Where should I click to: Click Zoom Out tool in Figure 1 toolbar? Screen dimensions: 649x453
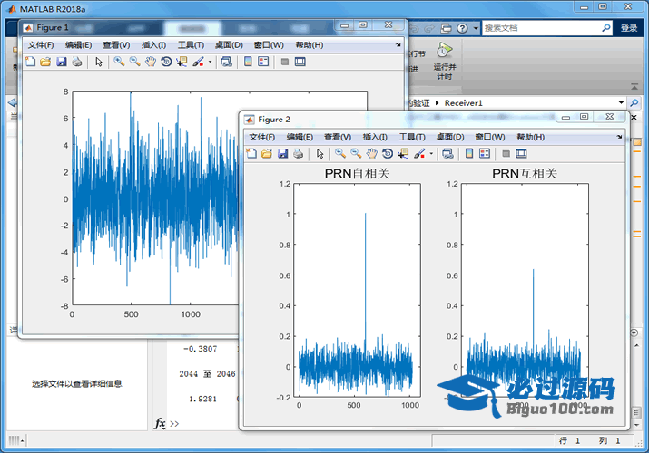[134, 62]
